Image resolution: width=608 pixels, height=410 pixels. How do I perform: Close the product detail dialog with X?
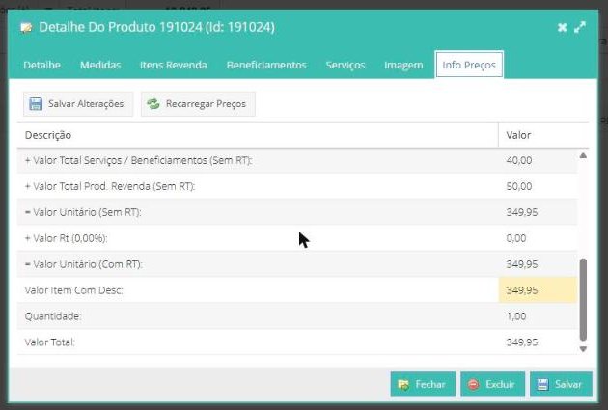pos(562,28)
